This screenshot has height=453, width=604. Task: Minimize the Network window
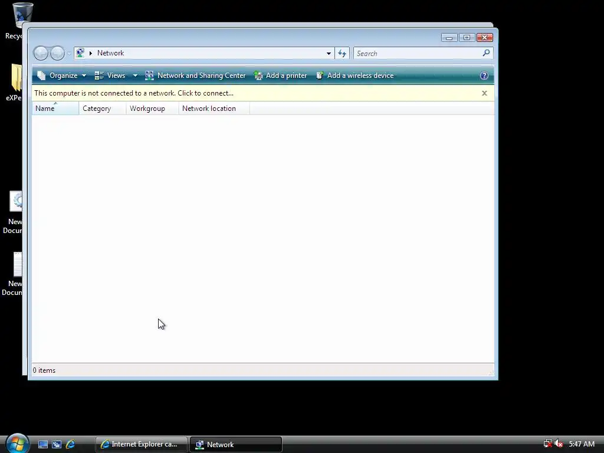point(449,37)
